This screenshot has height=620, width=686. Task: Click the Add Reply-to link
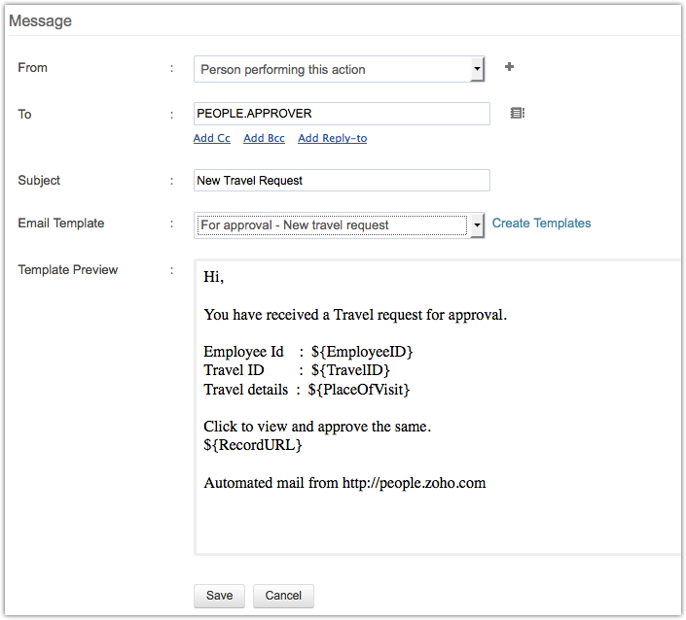(x=332, y=139)
